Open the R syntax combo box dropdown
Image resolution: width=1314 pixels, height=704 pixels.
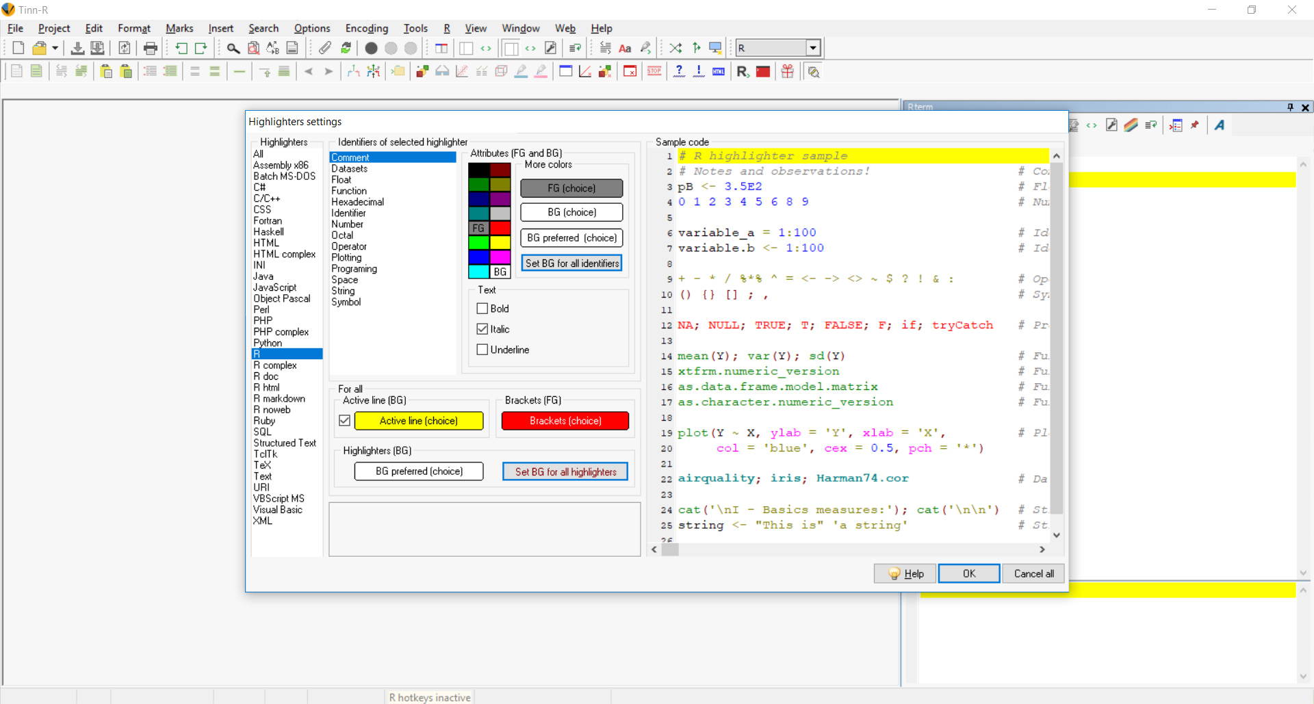tap(813, 48)
